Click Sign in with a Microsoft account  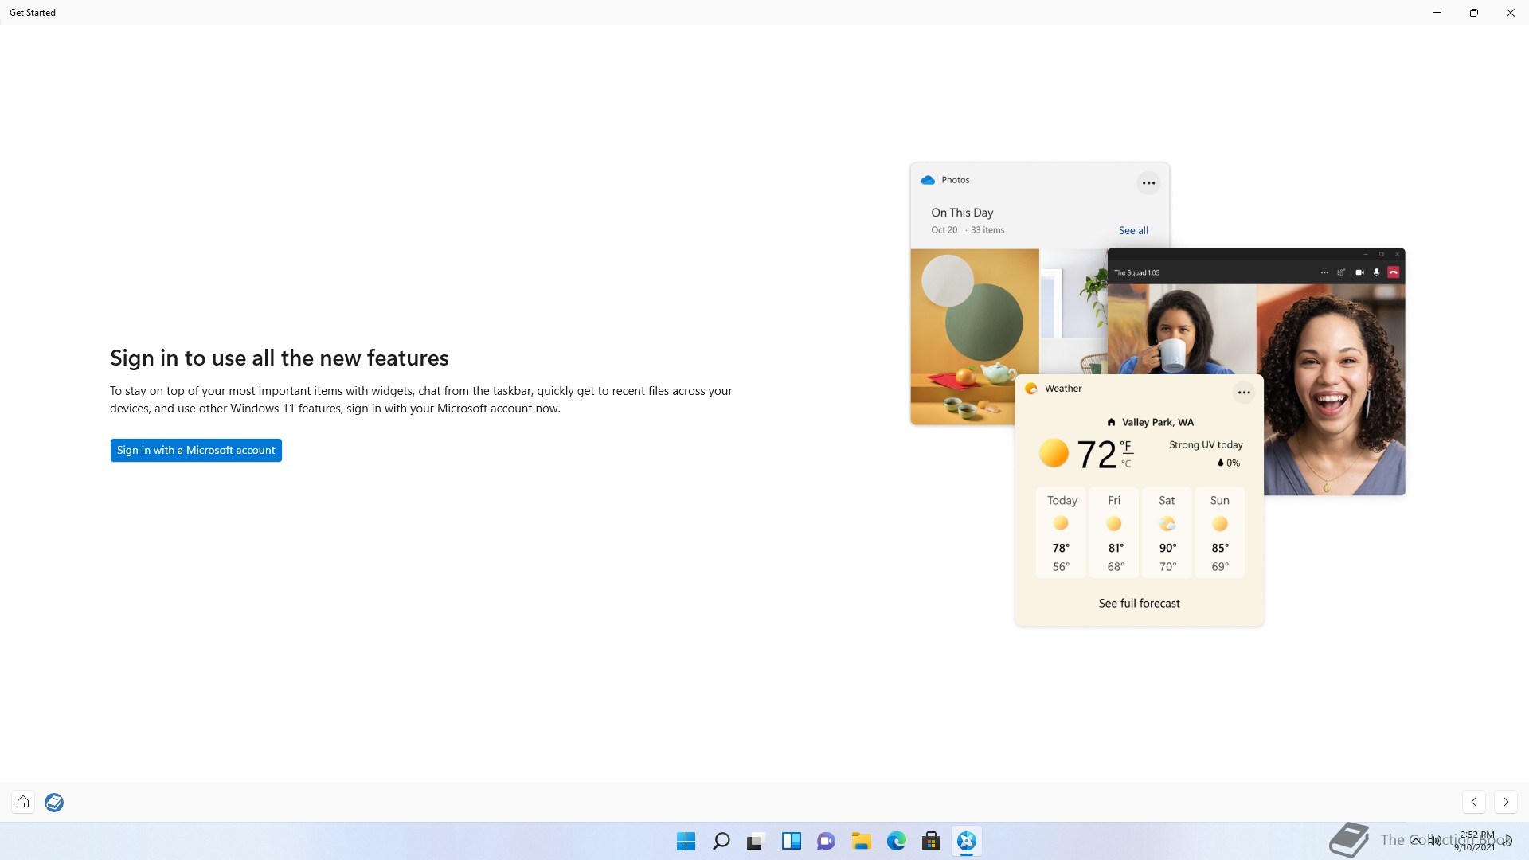pyautogui.click(x=196, y=450)
